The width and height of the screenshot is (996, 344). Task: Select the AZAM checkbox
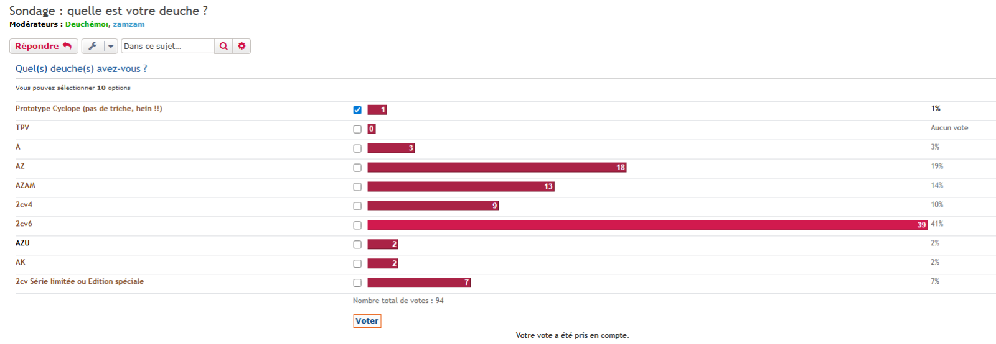tap(357, 187)
